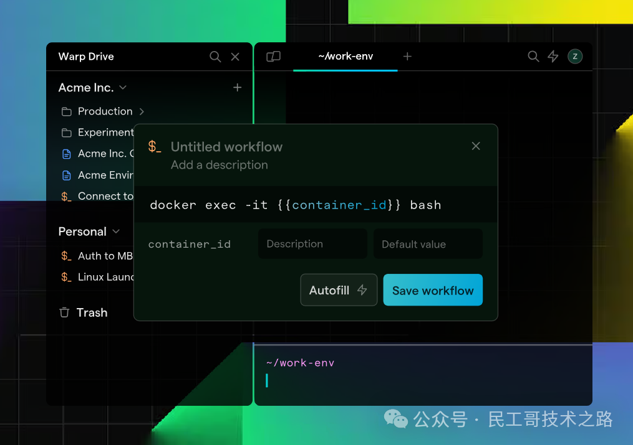Screen dimensions: 633x445
Task: Click the workflow $_ icon in dialog
Action: click(155, 146)
